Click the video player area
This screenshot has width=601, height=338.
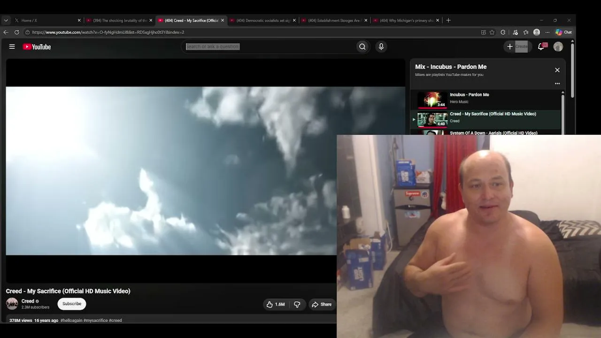pyautogui.click(x=206, y=171)
